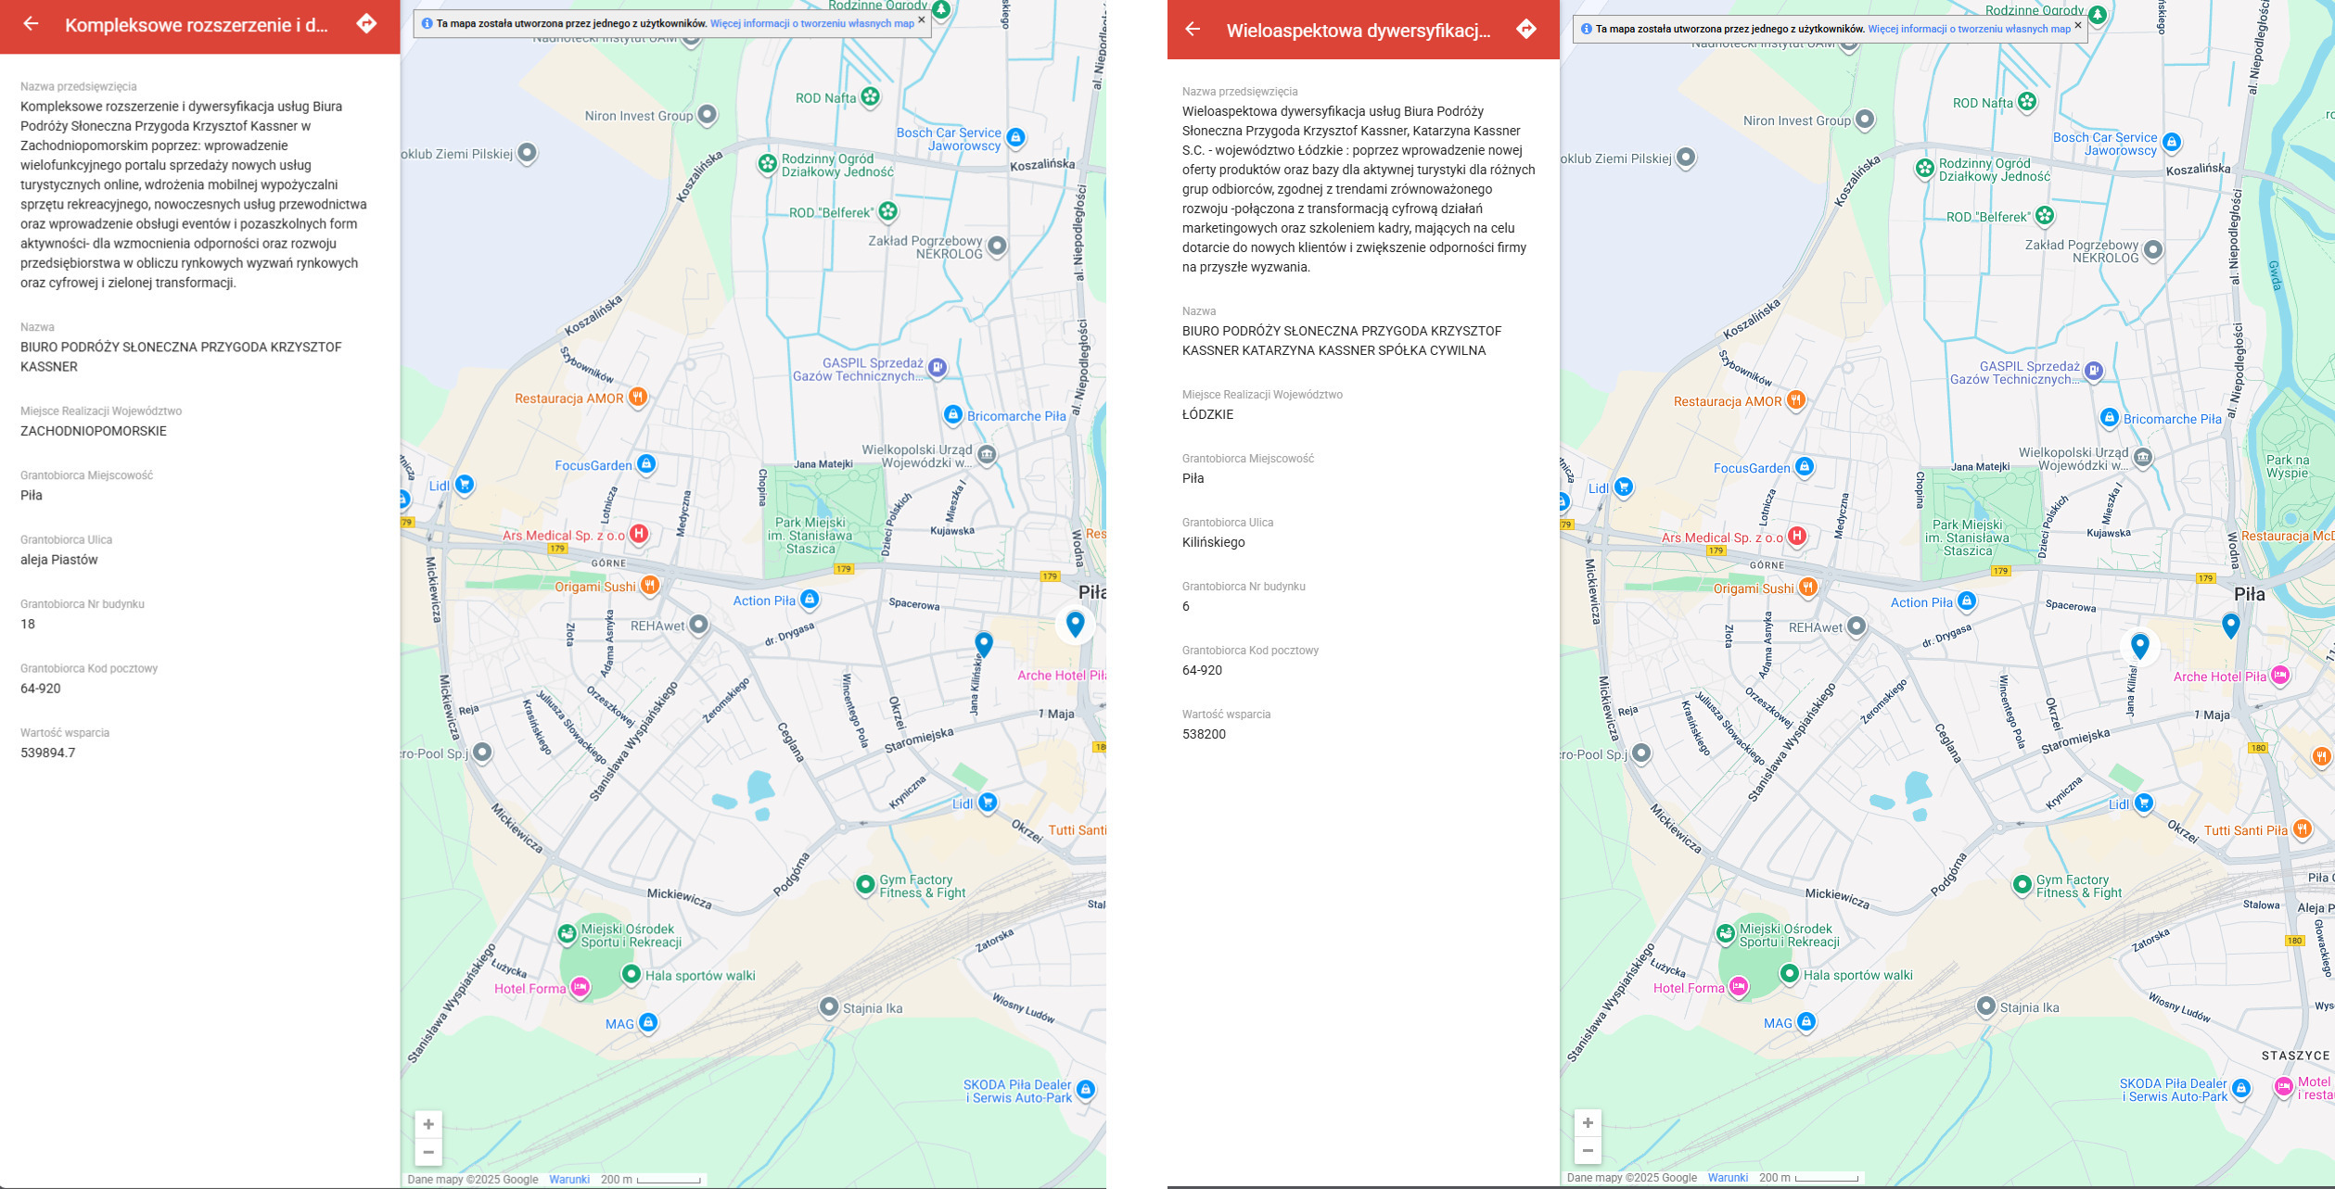Zoom out on map beside Kompleksowe panel
Viewport: 2335px width, 1189px height.
428,1152
